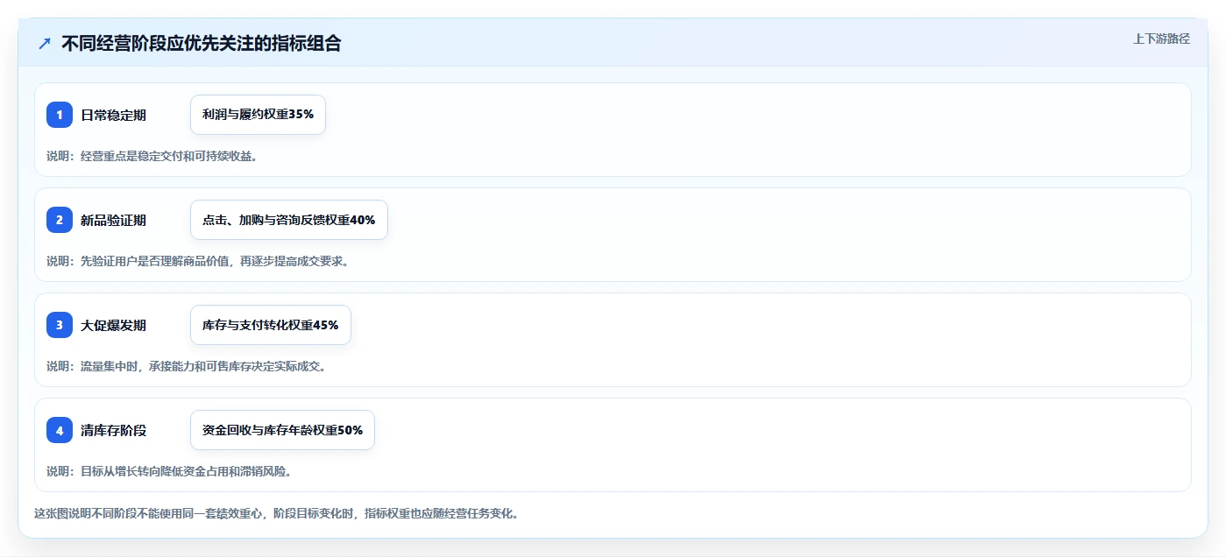Click the 资金回收与库存年龄权重50% chip
Image resolution: width=1226 pixels, height=557 pixels.
coord(282,430)
